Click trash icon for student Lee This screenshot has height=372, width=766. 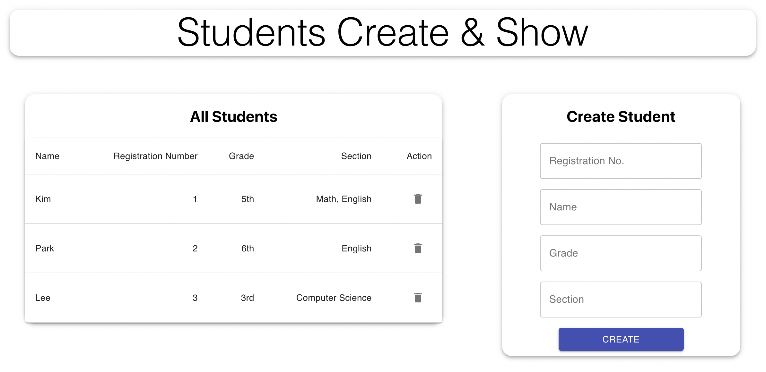[x=418, y=298]
